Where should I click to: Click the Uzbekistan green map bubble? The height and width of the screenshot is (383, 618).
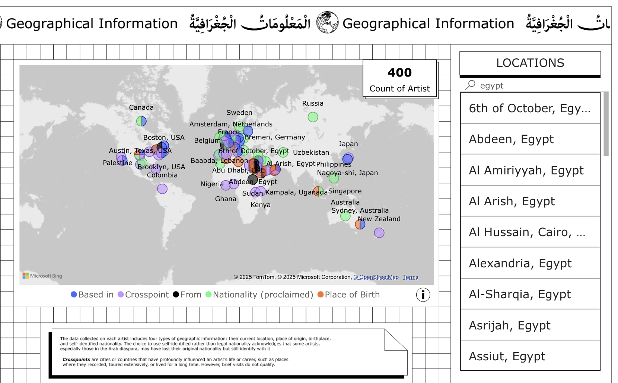(284, 152)
